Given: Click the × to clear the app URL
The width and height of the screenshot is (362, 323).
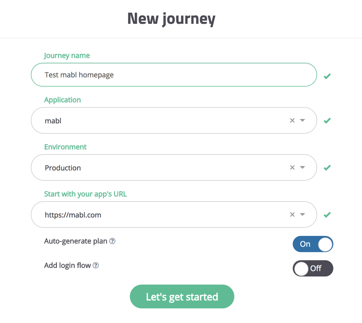Looking at the screenshot, I should [292, 215].
